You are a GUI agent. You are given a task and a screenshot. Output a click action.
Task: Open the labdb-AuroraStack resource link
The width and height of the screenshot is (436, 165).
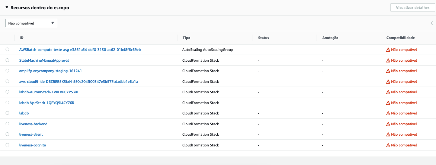pyautogui.click(x=49, y=92)
